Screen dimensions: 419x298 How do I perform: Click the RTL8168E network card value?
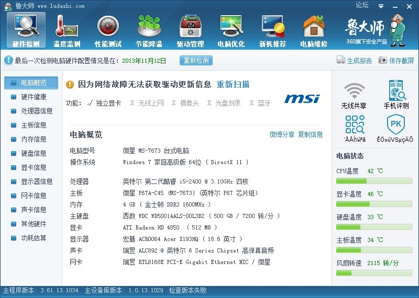click(x=197, y=262)
